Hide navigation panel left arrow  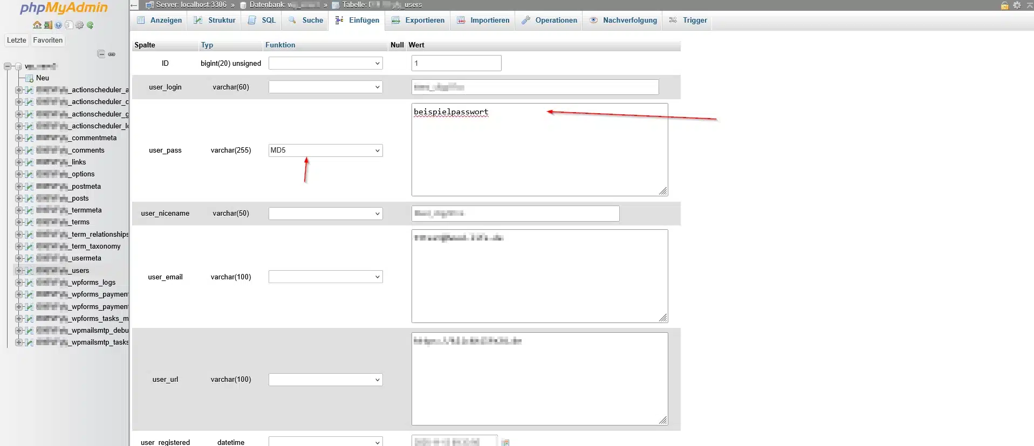pos(134,5)
